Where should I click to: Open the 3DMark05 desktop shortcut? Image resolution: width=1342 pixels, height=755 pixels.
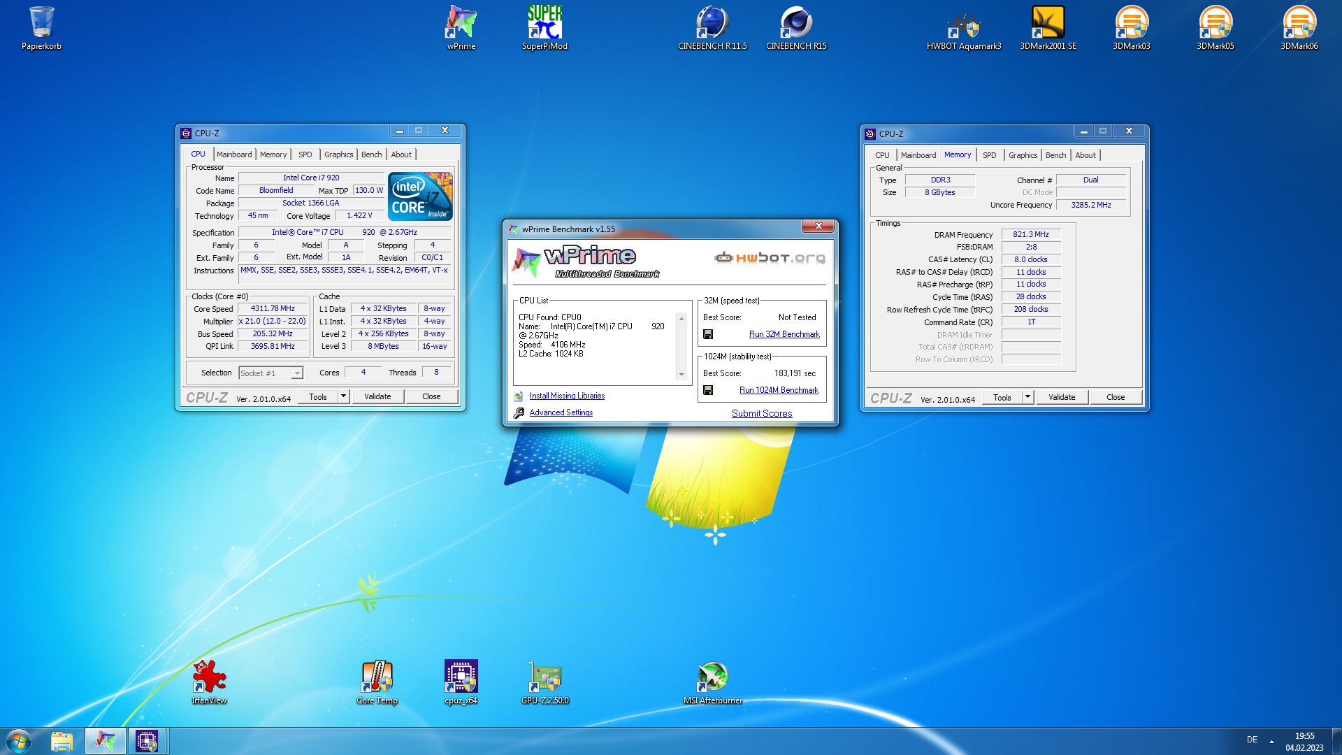pos(1215,28)
